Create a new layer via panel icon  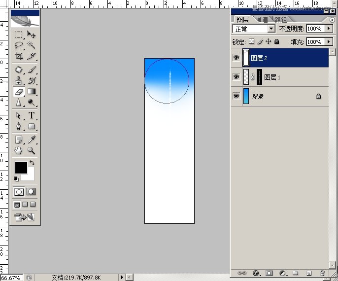tap(309, 273)
